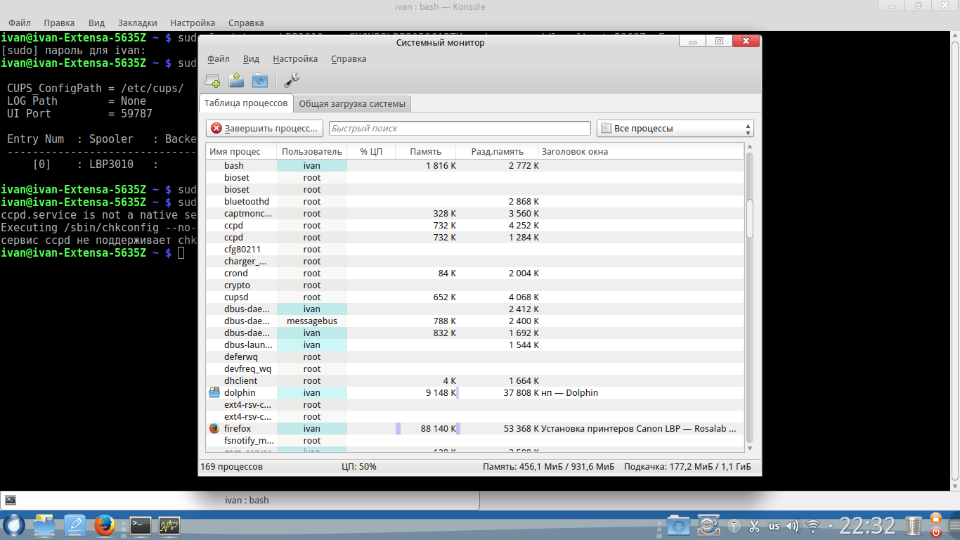Click the new worksheet toolbar icon
Screen dimensions: 960x540
pos(212,81)
